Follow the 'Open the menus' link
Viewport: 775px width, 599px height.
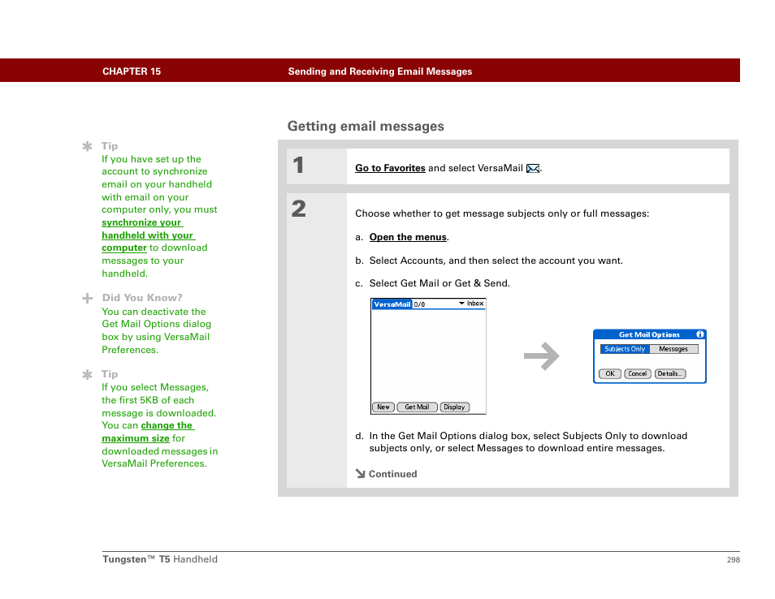(x=408, y=237)
